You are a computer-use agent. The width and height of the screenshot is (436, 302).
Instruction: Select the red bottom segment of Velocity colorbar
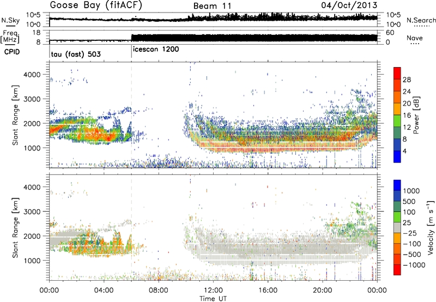(x=397, y=270)
